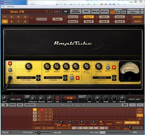This screenshot has height=135, width=145.
Task: Open the Cab A module
Action: click(x=104, y=17)
